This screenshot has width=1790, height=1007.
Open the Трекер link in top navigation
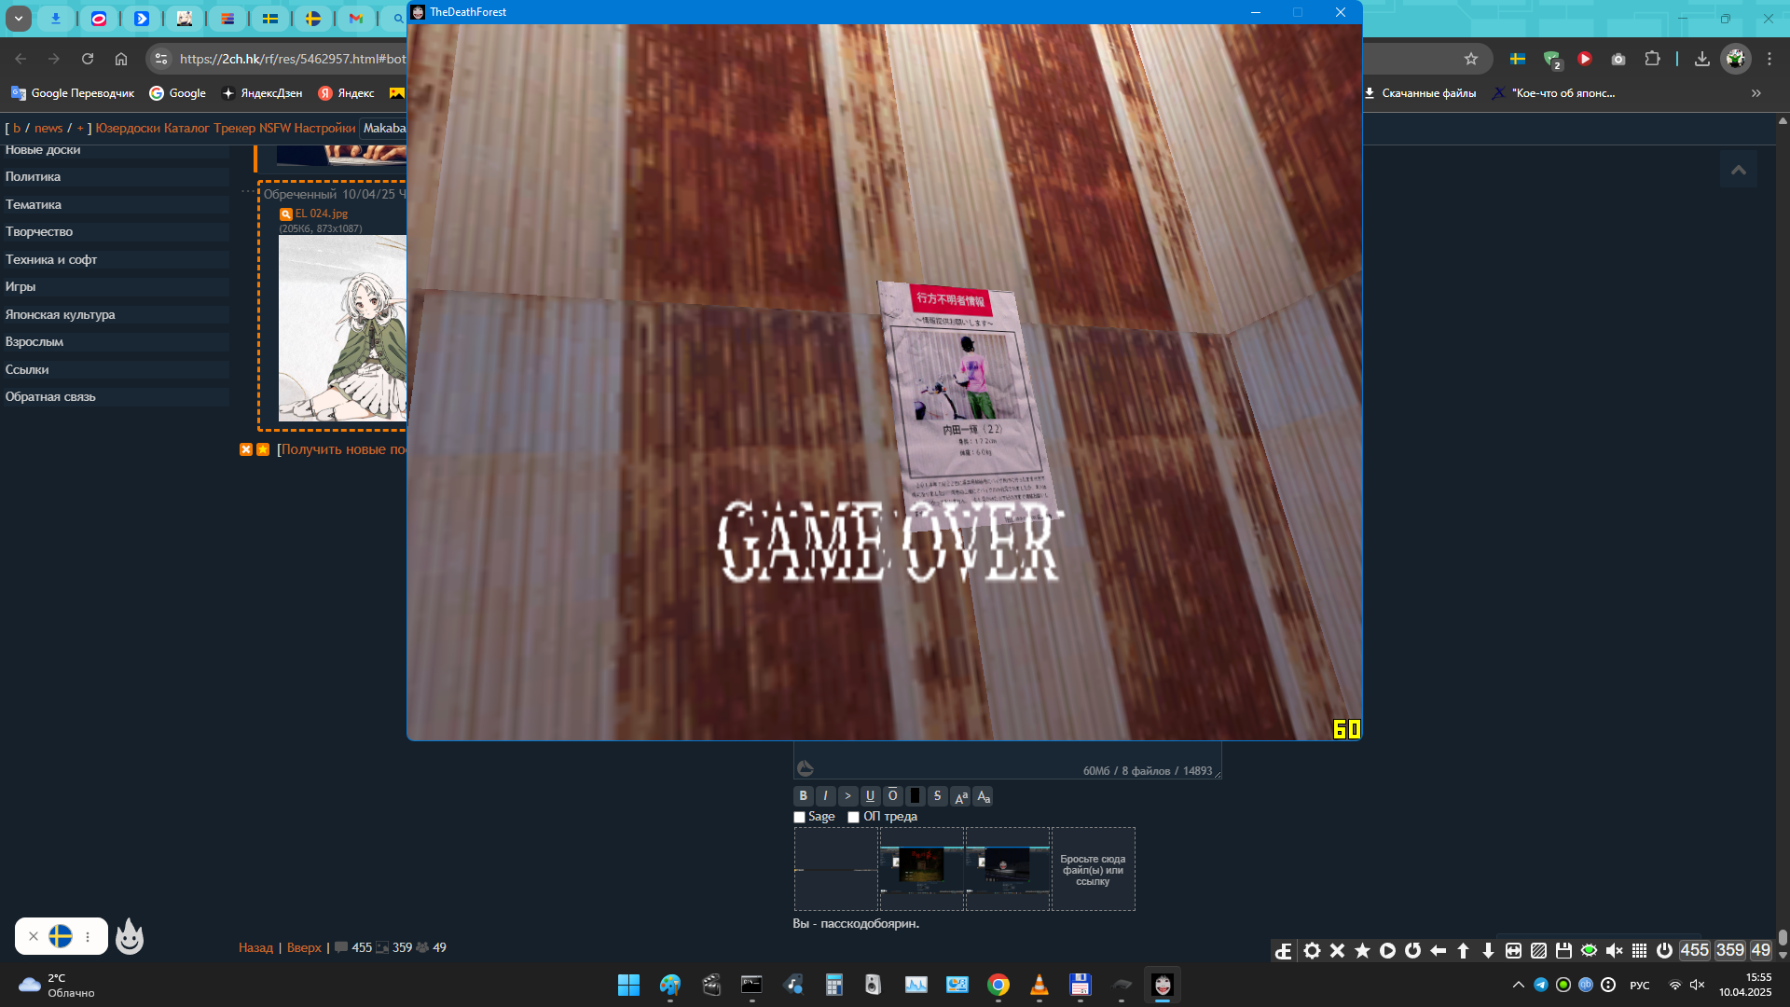[x=234, y=128]
